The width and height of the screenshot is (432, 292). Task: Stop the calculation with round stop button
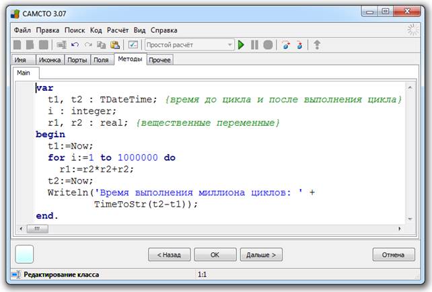(x=268, y=44)
